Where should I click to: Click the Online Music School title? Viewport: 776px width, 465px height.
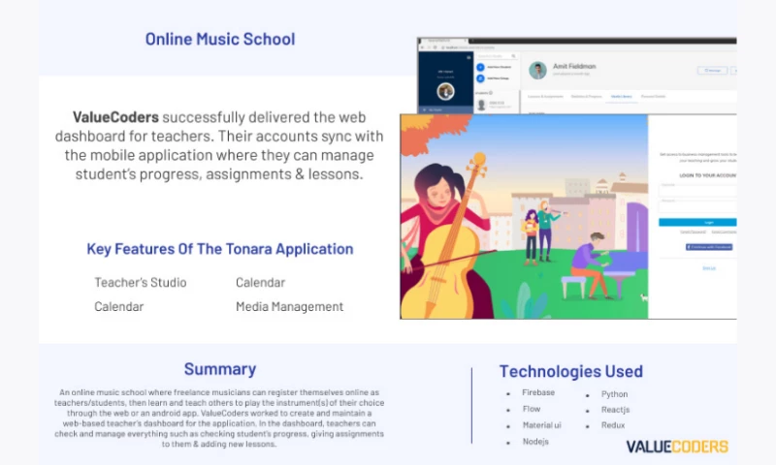point(220,39)
